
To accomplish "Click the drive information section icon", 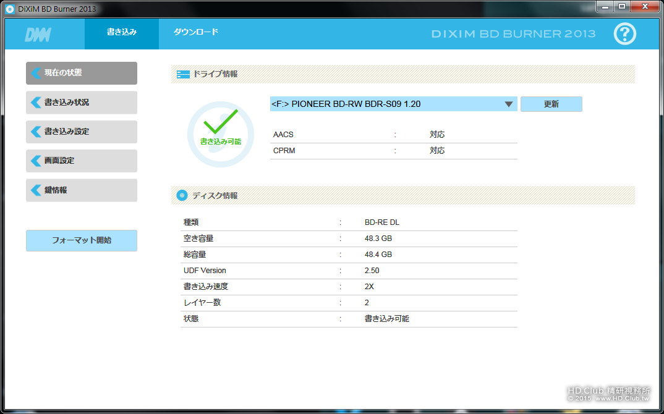I will pos(183,75).
